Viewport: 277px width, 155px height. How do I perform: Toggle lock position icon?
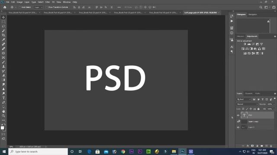251,109
